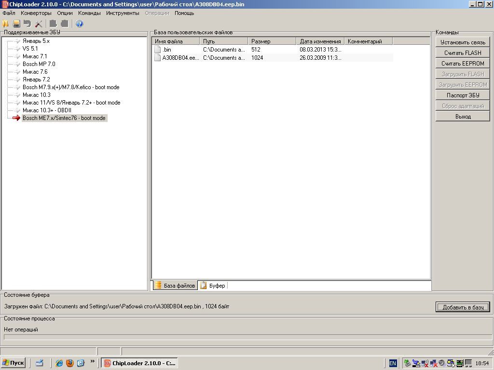Select Микас 10.3+ - OBDII in the tree
The image size is (494, 370).
point(47,110)
